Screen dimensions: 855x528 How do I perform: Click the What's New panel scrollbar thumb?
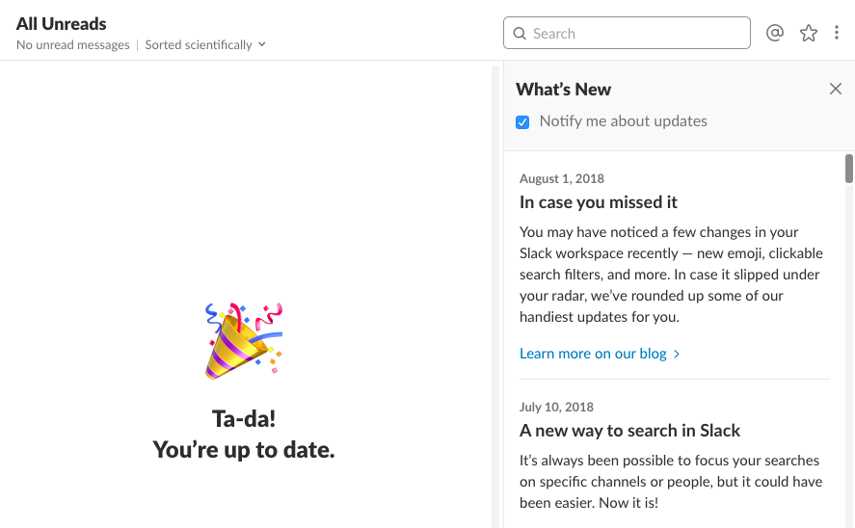click(x=849, y=169)
